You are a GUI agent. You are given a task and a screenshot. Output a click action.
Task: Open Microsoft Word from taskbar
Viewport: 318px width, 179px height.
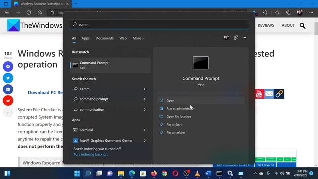tap(208, 173)
